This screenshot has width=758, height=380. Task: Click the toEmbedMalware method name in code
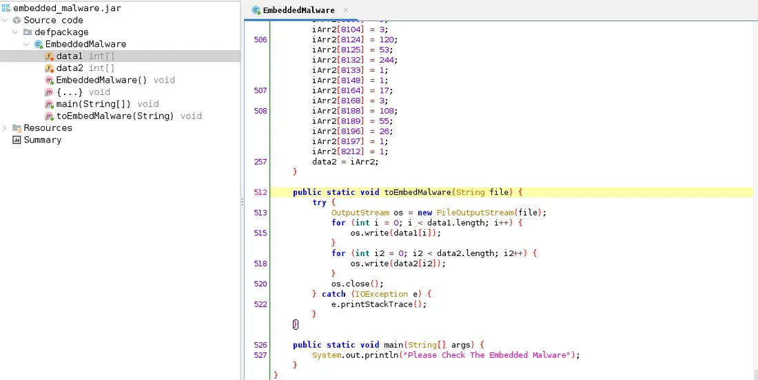(418, 192)
